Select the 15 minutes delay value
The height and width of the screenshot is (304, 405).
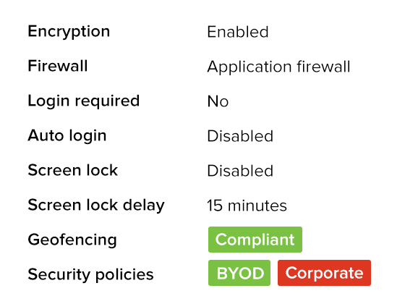[x=247, y=206]
